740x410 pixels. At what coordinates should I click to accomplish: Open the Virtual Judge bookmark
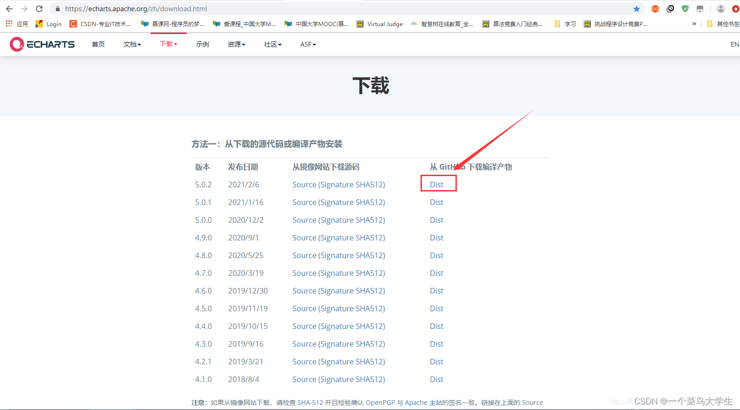coord(380,24)
